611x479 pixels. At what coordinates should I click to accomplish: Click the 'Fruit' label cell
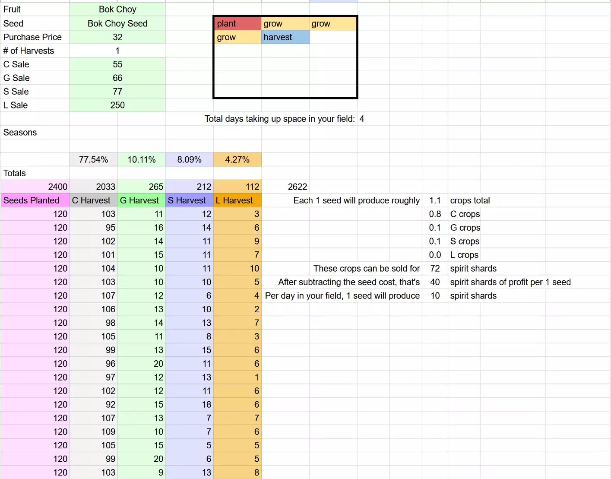pos(35,9)
